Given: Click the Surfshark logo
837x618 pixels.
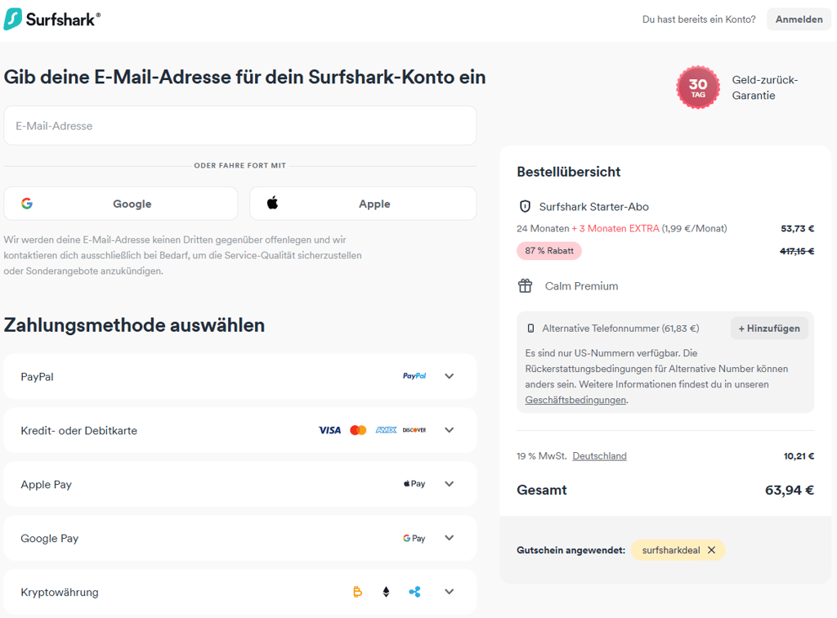Looking at the screenshot, I should [51, 20].
